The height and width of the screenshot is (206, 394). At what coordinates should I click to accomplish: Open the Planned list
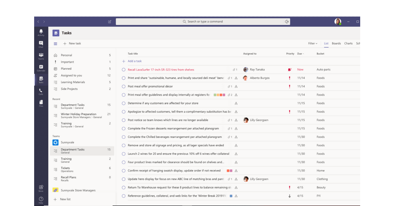pyautogui.click(x=82, y=69)
